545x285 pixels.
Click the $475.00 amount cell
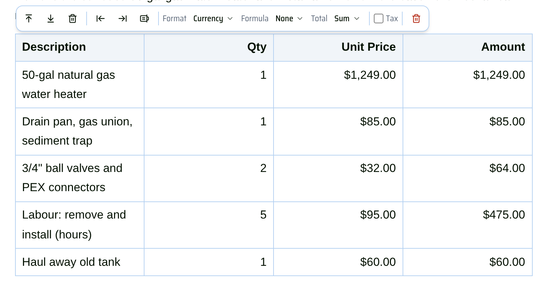tap(468, 225)
